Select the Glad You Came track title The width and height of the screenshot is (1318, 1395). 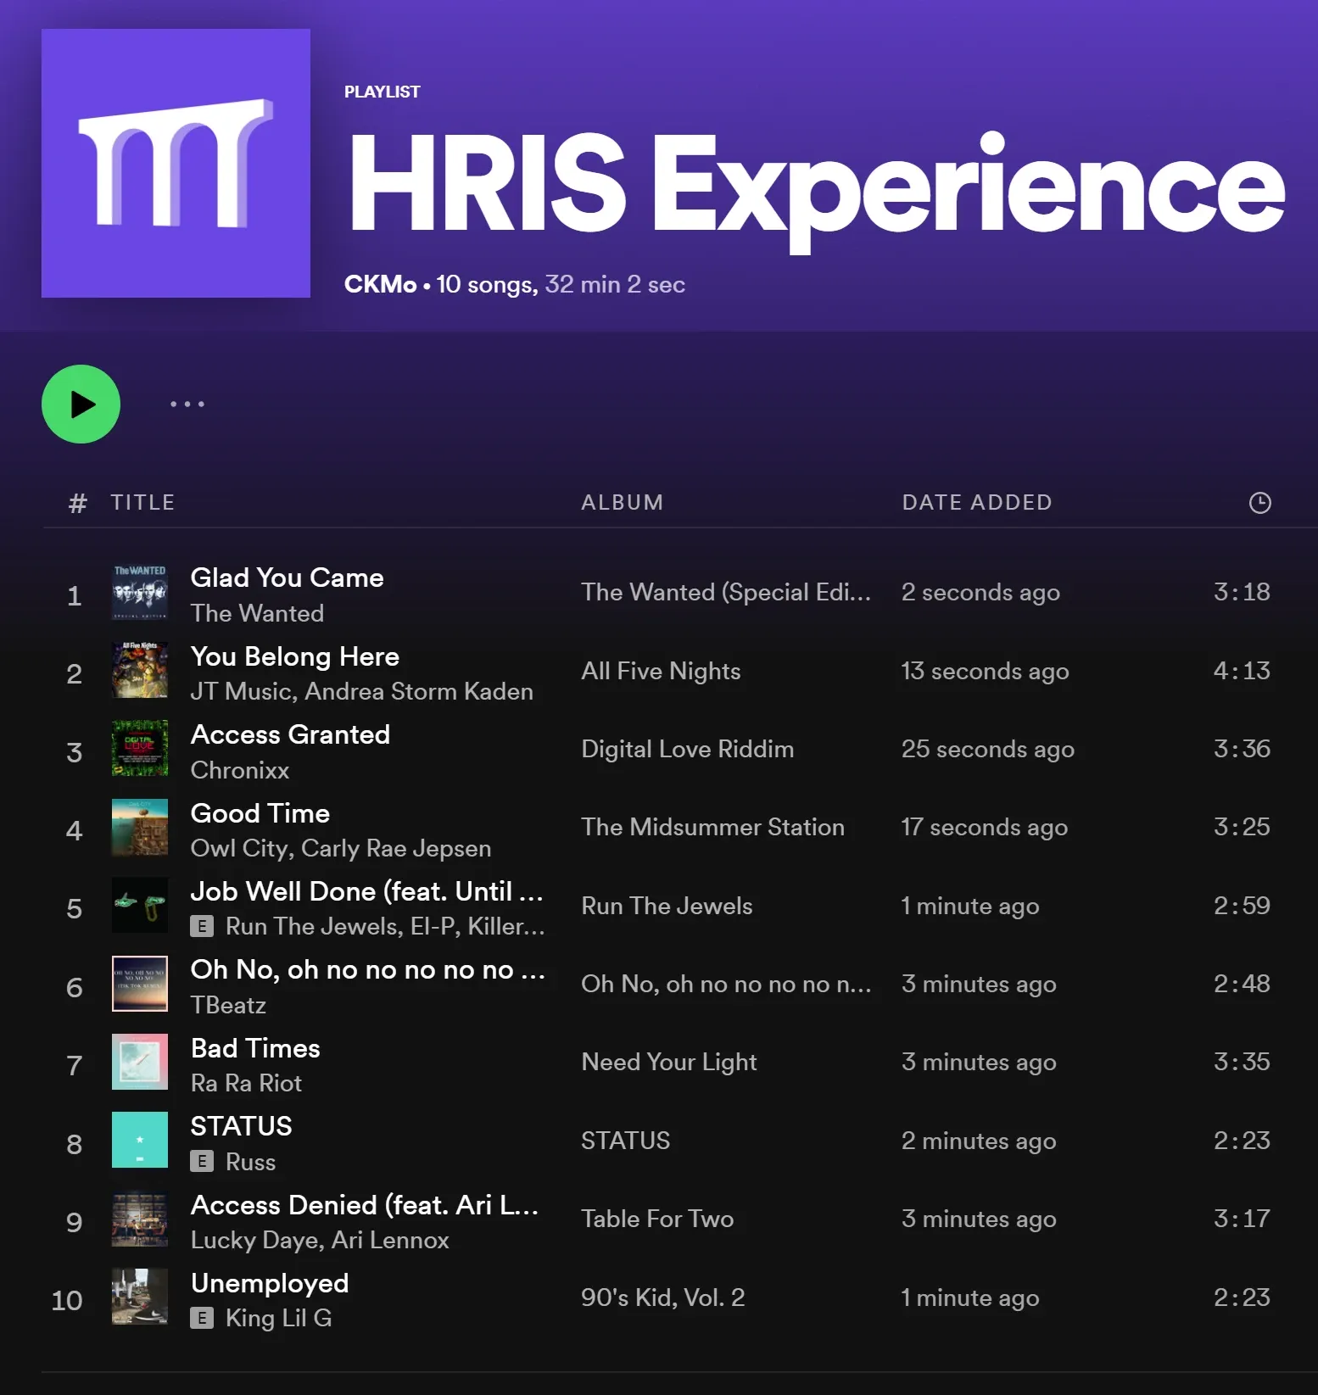click(287, 578)
